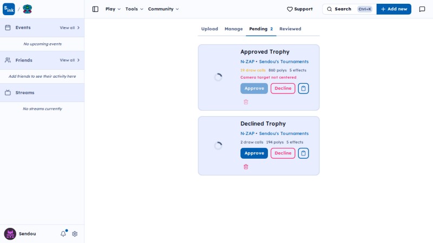Open settings gear in sidebar footer
Image resolution: width=433 pixels, height=243 pixels.
coord(75,234)
